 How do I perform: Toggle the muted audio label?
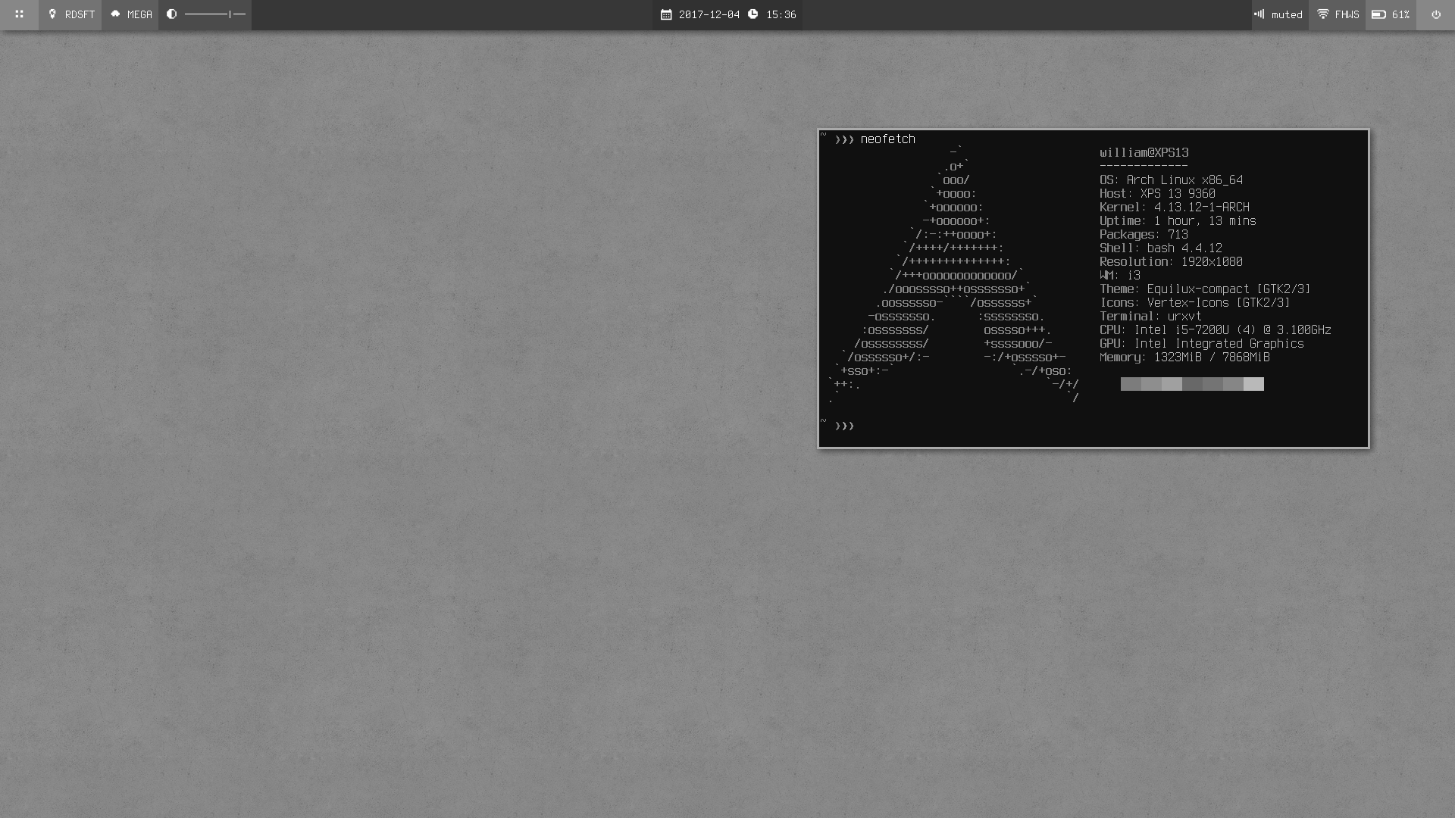pos(1287,14)
